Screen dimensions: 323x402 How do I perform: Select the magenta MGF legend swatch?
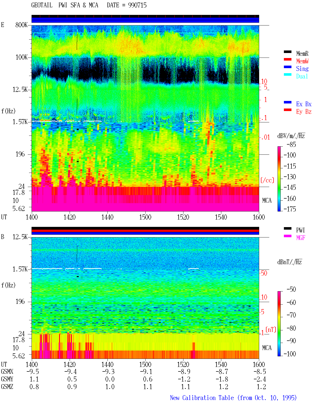pyautogui.click(x=288, y=236)
